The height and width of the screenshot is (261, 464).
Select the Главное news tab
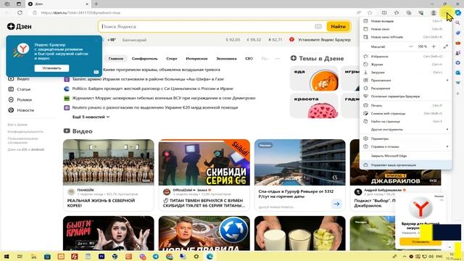click(x=116, y=59)
